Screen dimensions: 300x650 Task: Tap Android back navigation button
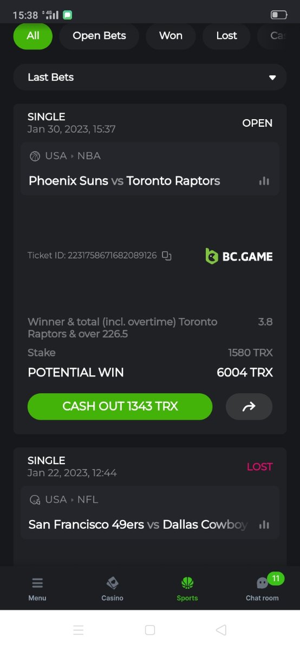(221, 630)
